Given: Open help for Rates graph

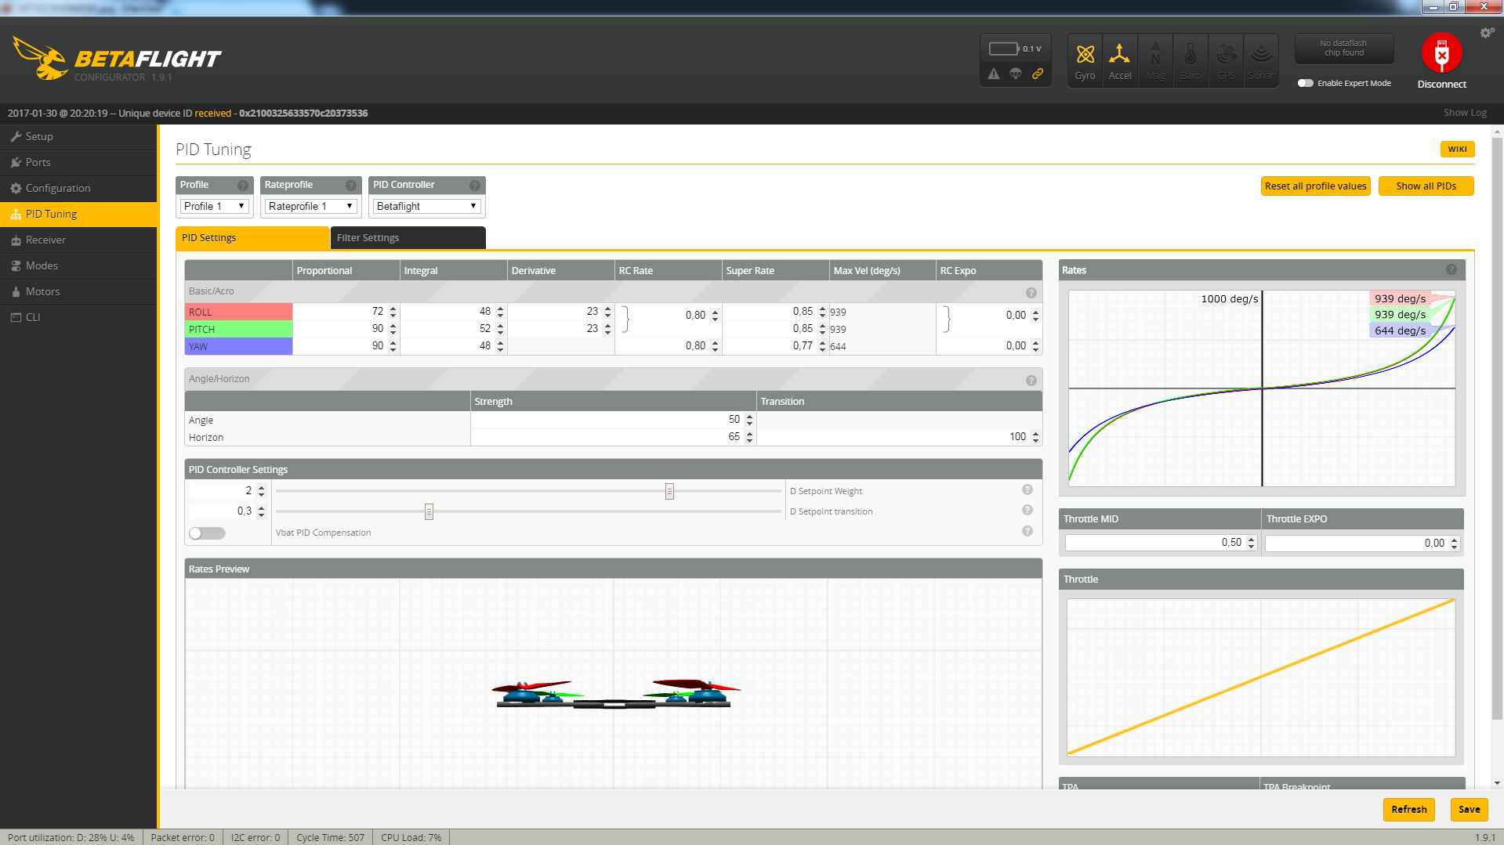Looking at the screenshot, I should 1451,269.
